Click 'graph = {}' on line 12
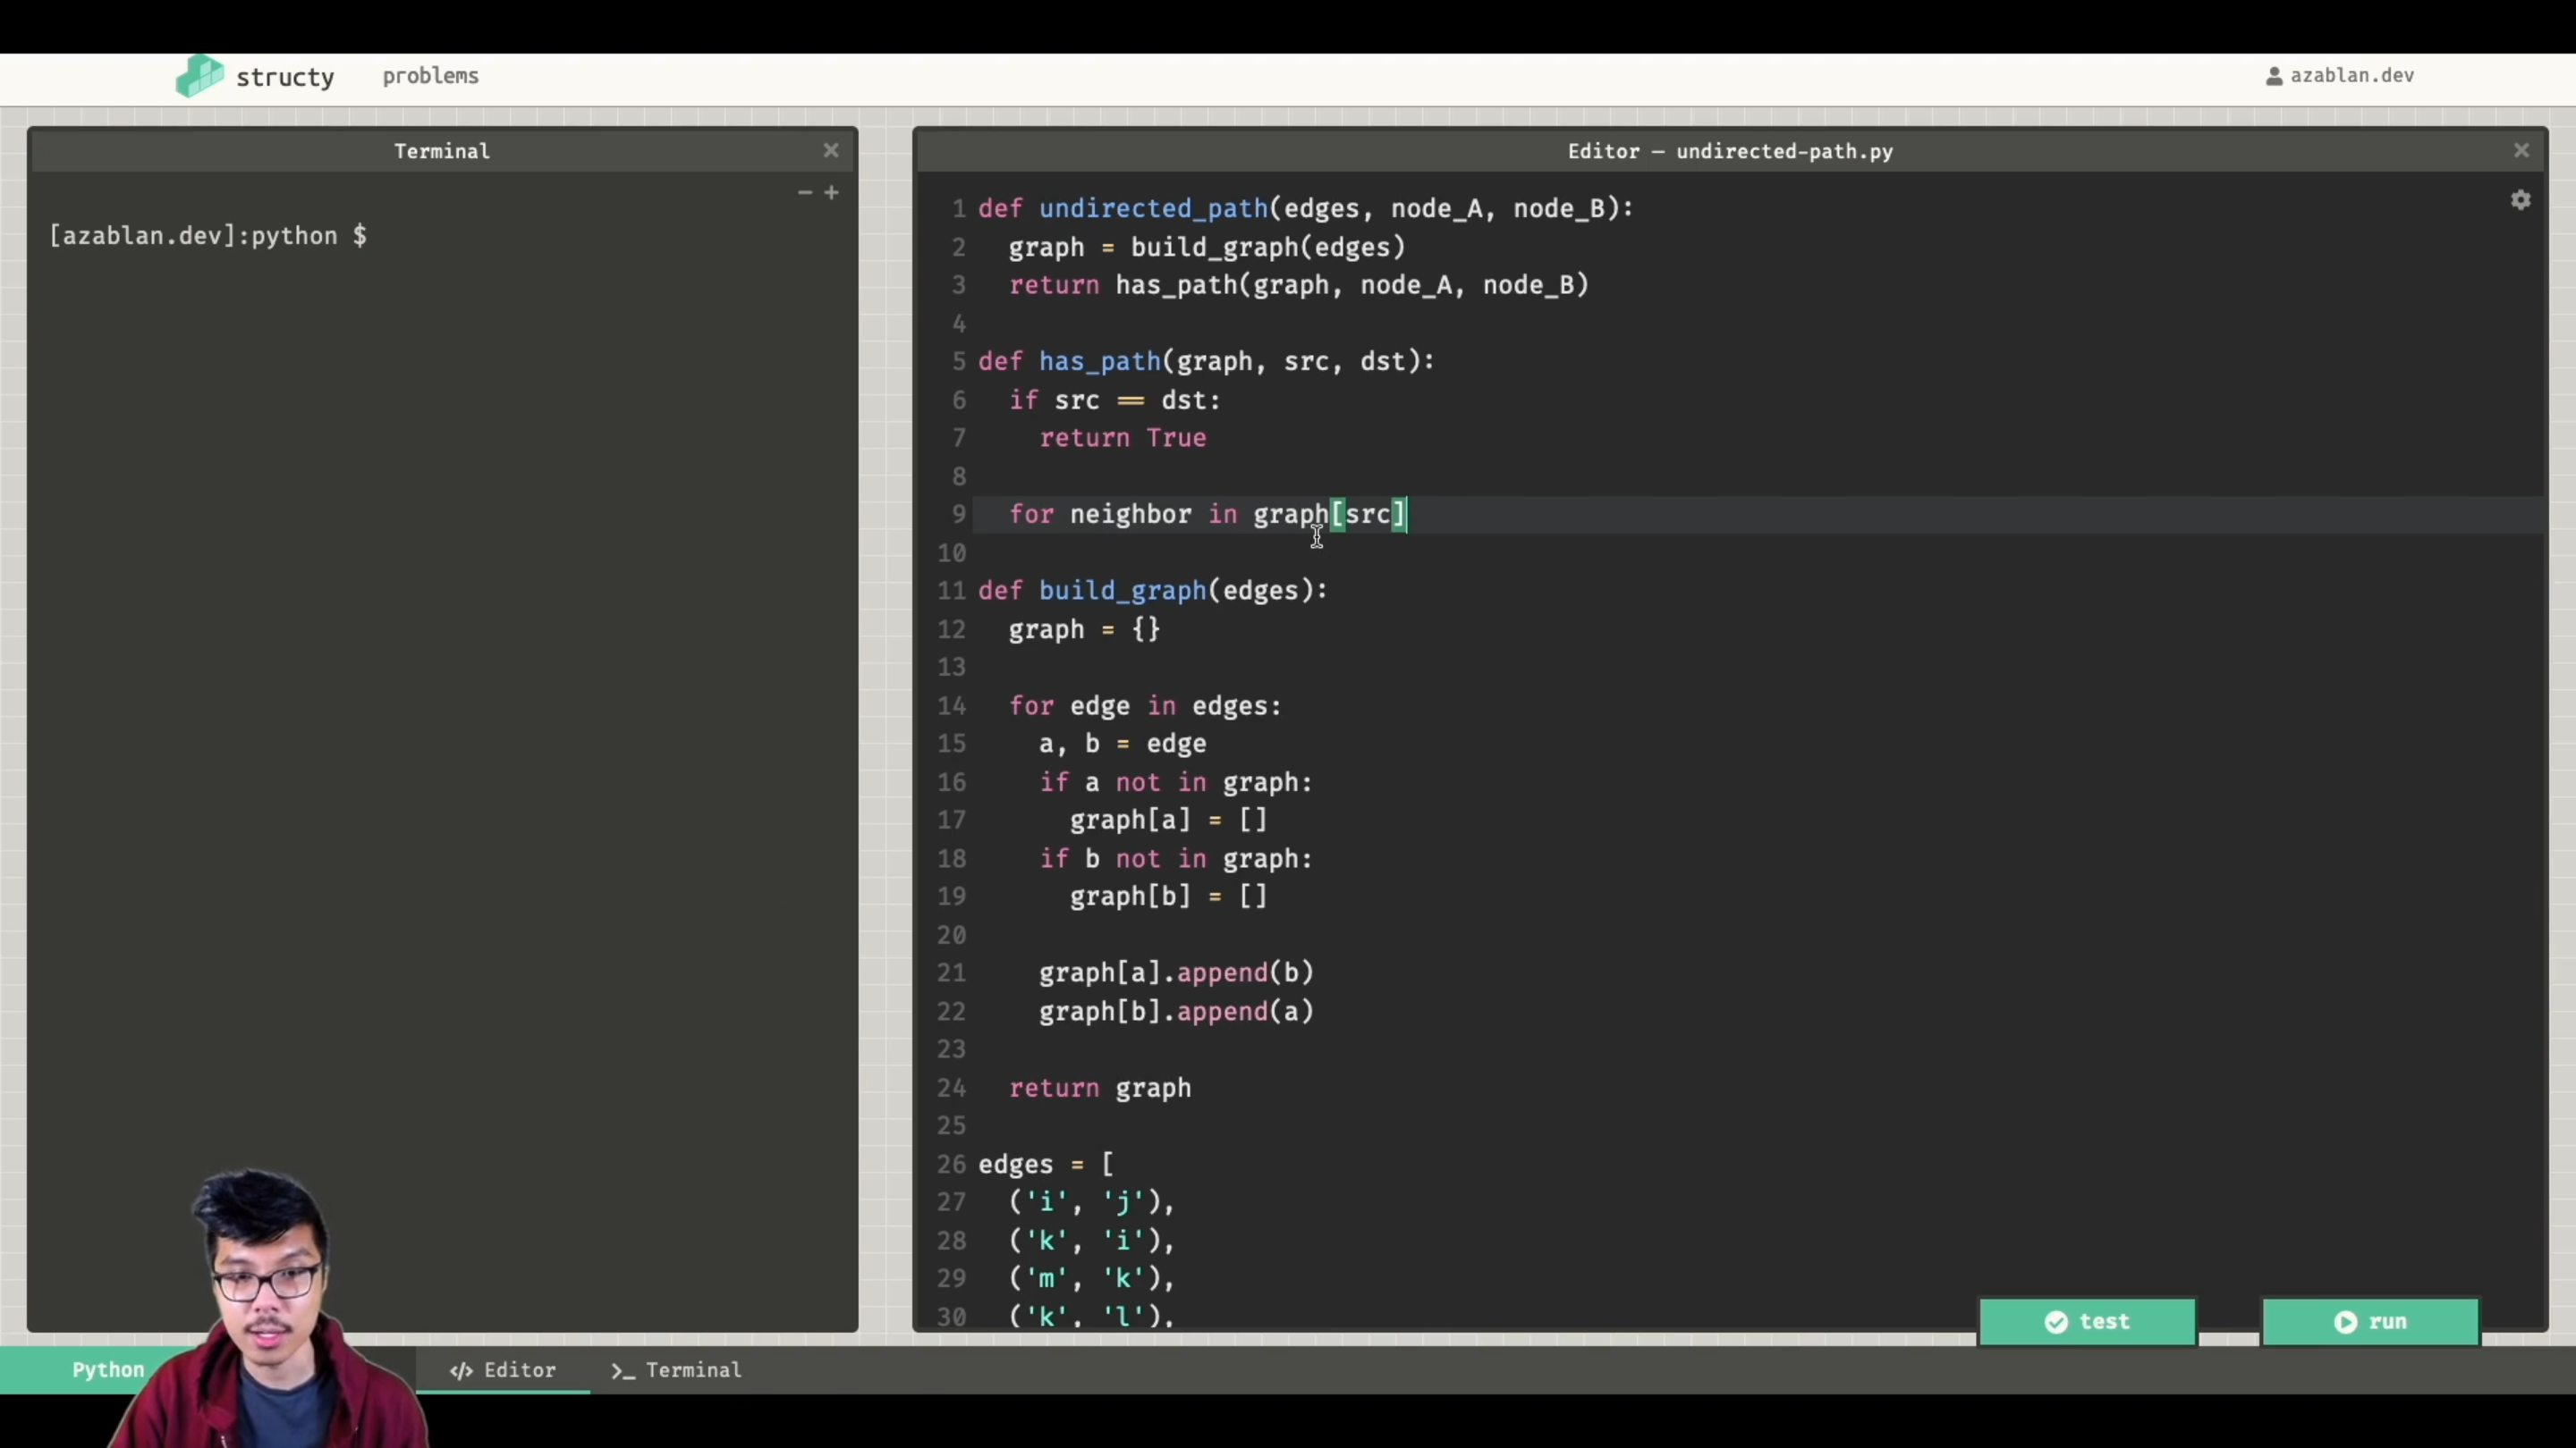The image size is (2576, 1448). click(x=1084, y=629)
